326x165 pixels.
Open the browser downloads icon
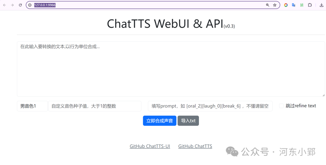click(x=321, y=5)
